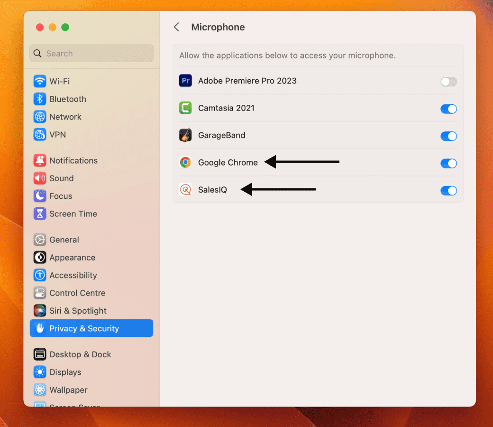
Task: Select Sound in the sidebar
Action: pos(91,178)
